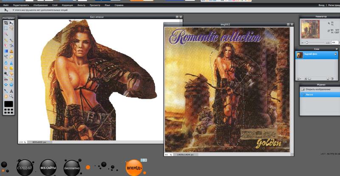Select the Smudge tool
The height and width of the screenshot is (176, 340).
coord(6,68)
